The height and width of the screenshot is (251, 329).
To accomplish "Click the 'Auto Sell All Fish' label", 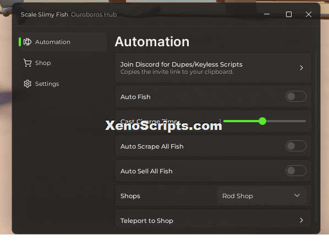I will [x=146, y=171].
